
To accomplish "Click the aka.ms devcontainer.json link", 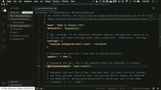I will pyautogui.click(x=107, y=15).
